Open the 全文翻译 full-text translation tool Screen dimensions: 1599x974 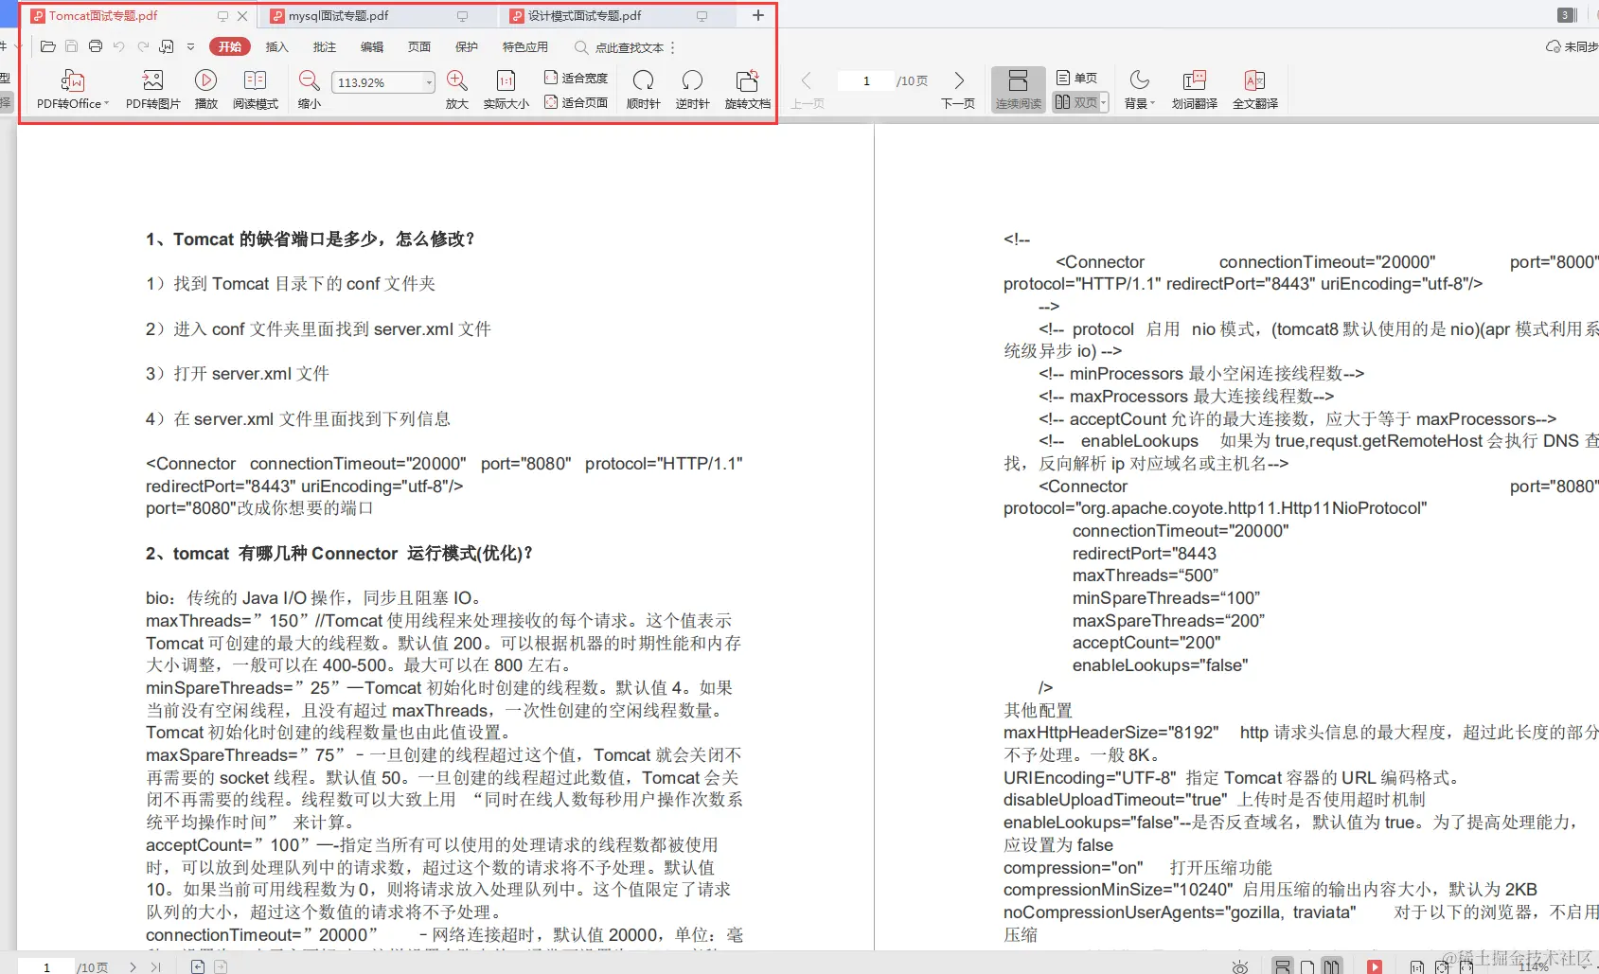click(x=1255, y=88)
